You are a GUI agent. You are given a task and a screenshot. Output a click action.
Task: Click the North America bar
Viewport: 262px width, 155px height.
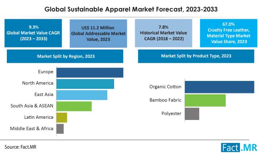click(x=85, y=84)
